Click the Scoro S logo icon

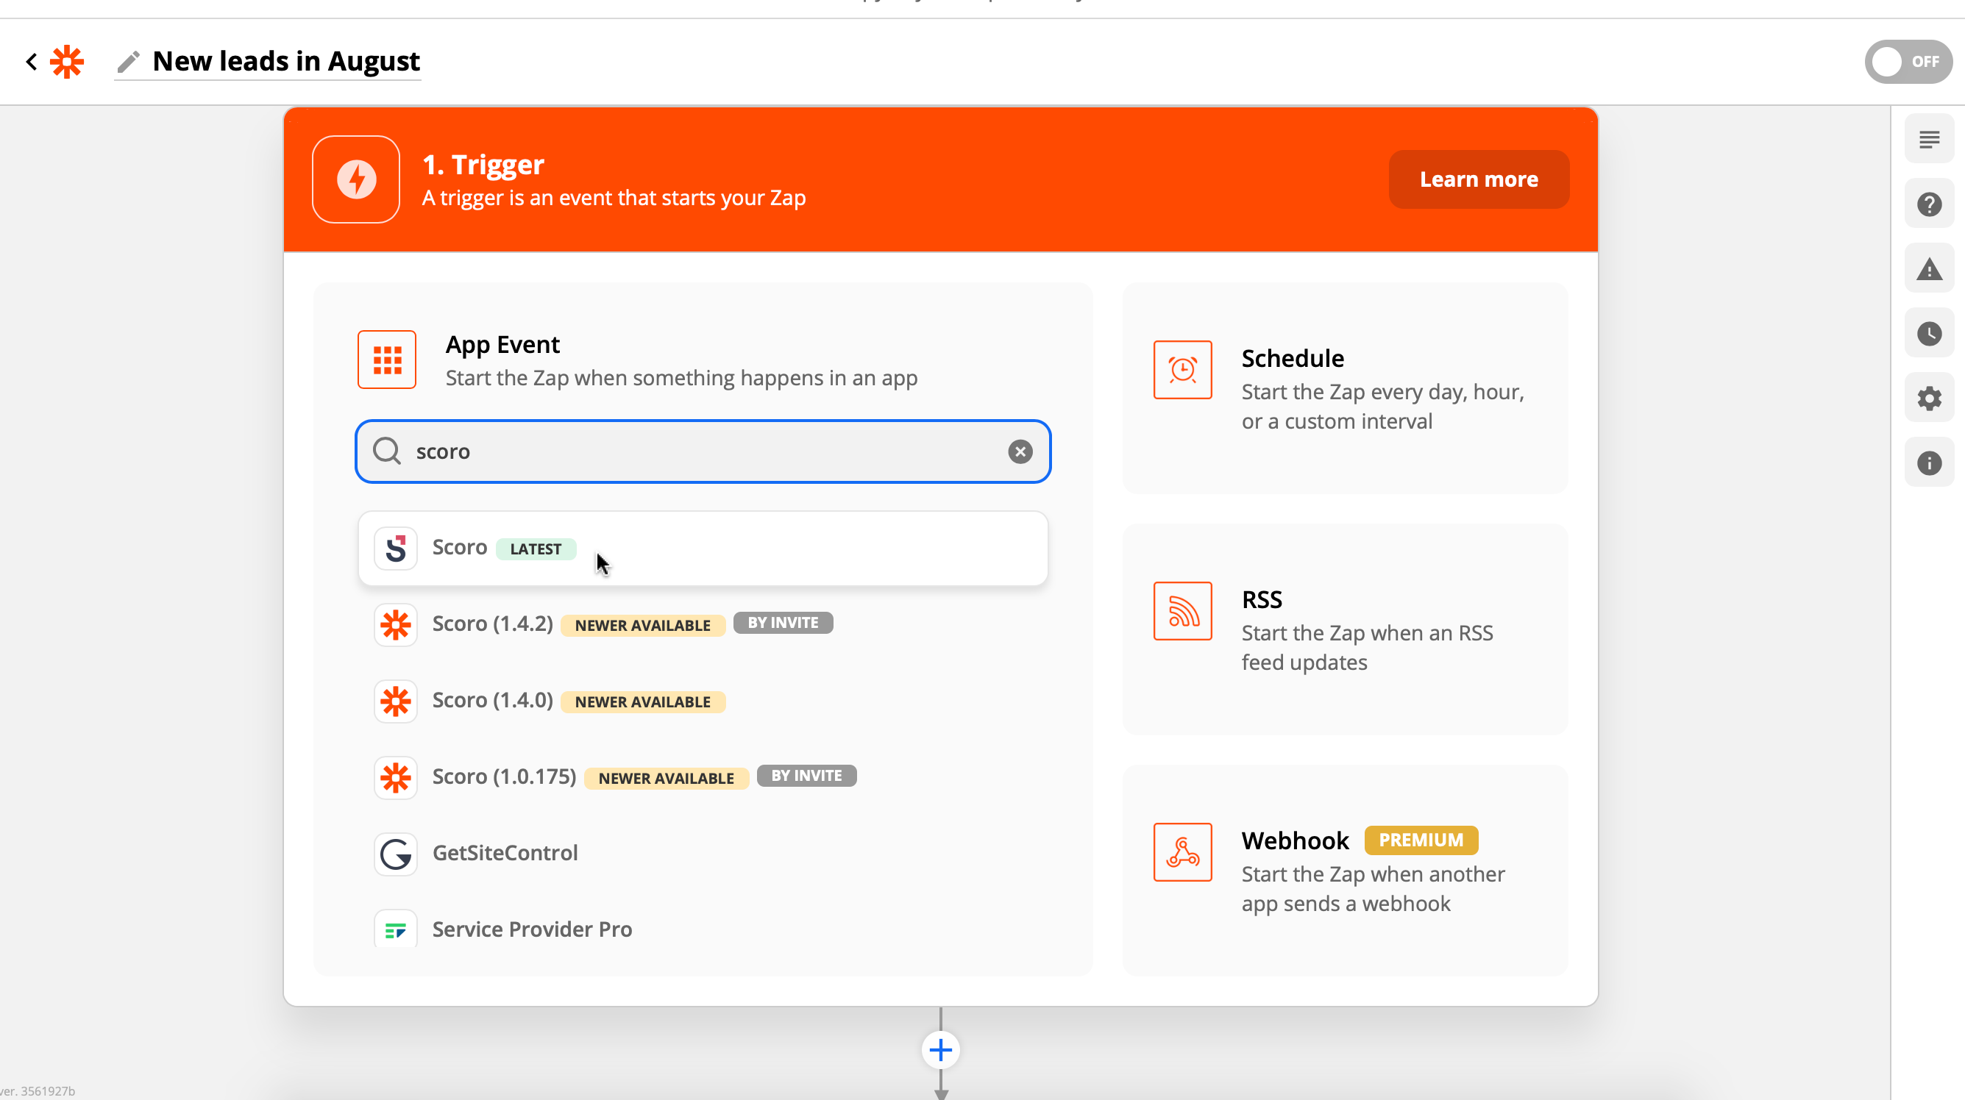tap(395, 548)
